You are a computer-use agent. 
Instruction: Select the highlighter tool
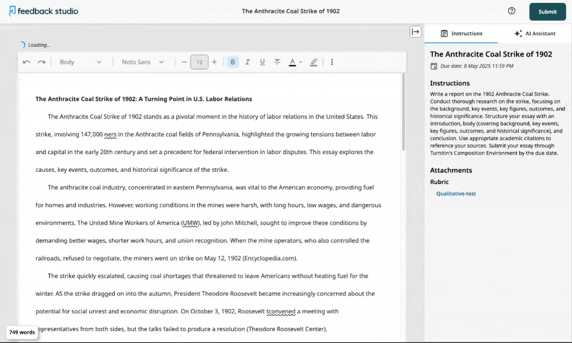click(x=313, y=62)
